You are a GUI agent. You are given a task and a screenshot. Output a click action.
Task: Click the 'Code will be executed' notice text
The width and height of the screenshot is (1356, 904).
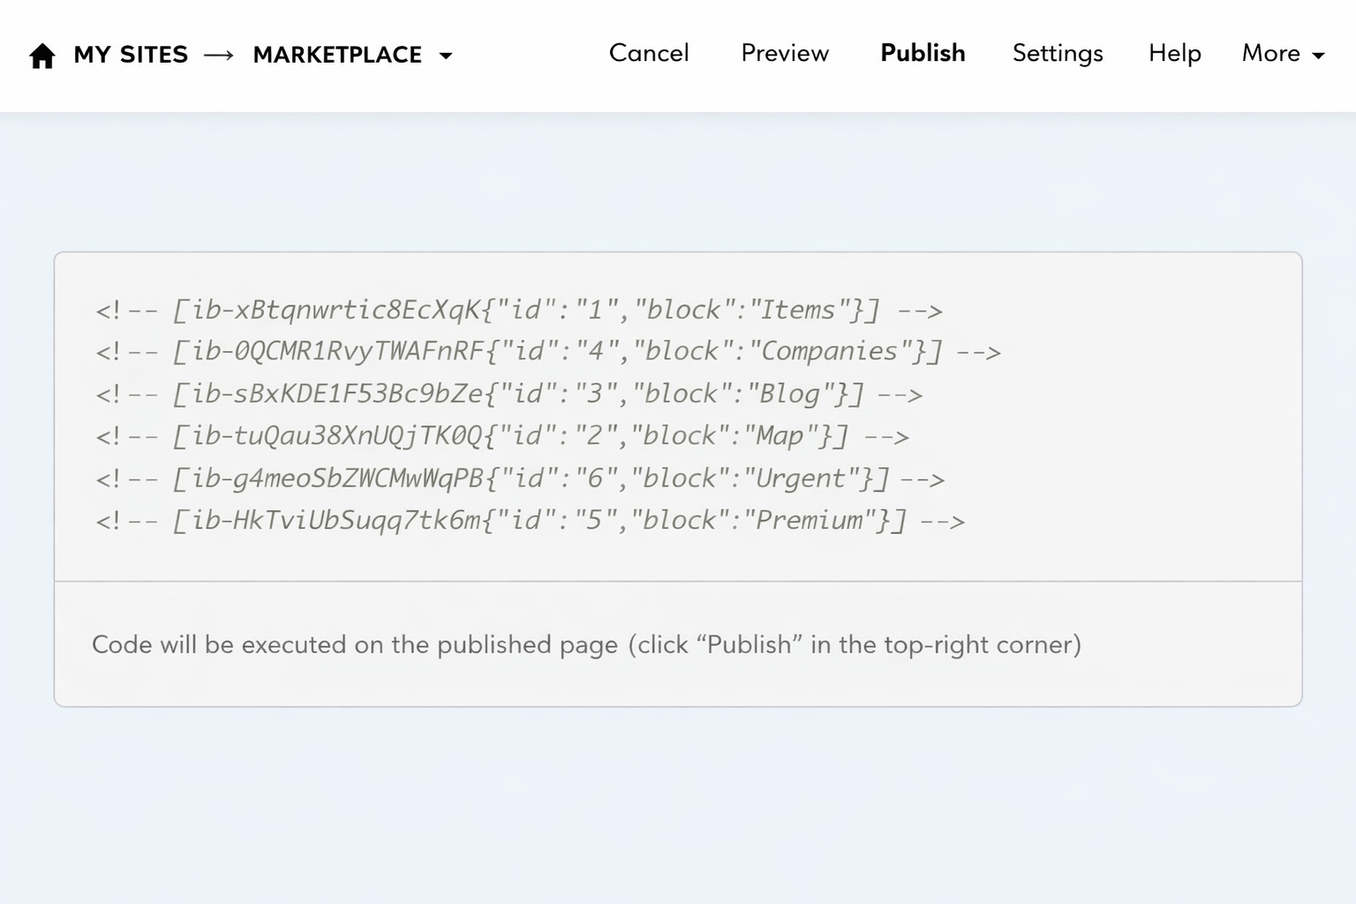point(586,644)
